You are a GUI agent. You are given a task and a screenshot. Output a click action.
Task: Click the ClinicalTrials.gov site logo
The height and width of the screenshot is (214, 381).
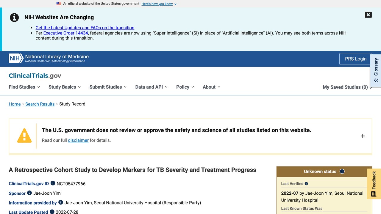pyautogui.click(x=35, y=76)
